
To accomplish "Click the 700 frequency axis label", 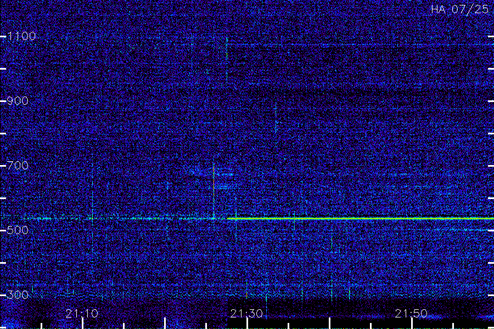I will coord(18,166).
